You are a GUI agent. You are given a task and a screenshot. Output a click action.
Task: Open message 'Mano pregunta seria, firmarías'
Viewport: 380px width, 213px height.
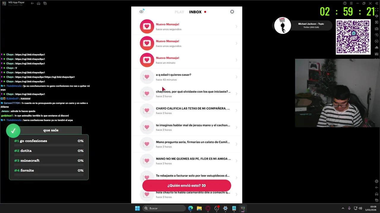click(187, 144)
